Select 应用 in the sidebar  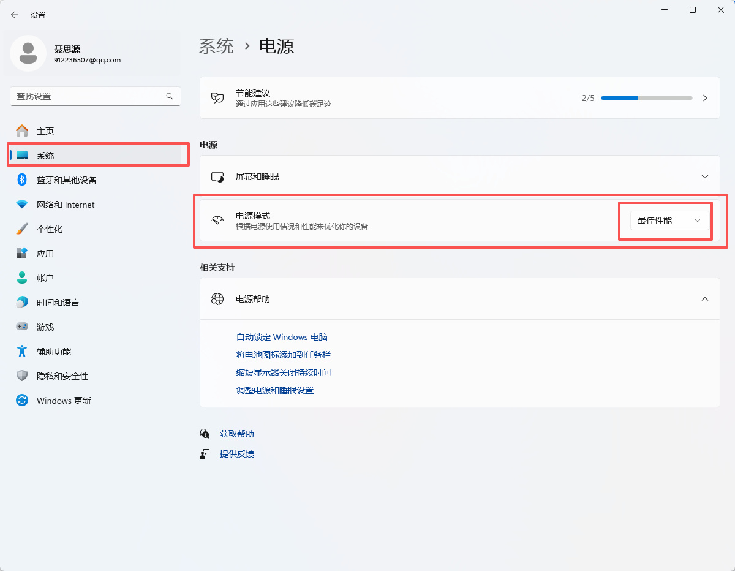[45, 254]
